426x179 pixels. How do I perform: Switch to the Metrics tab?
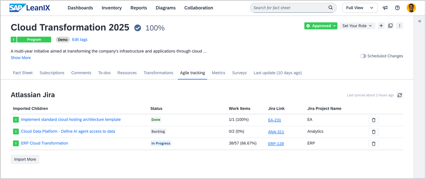(218, 73)
